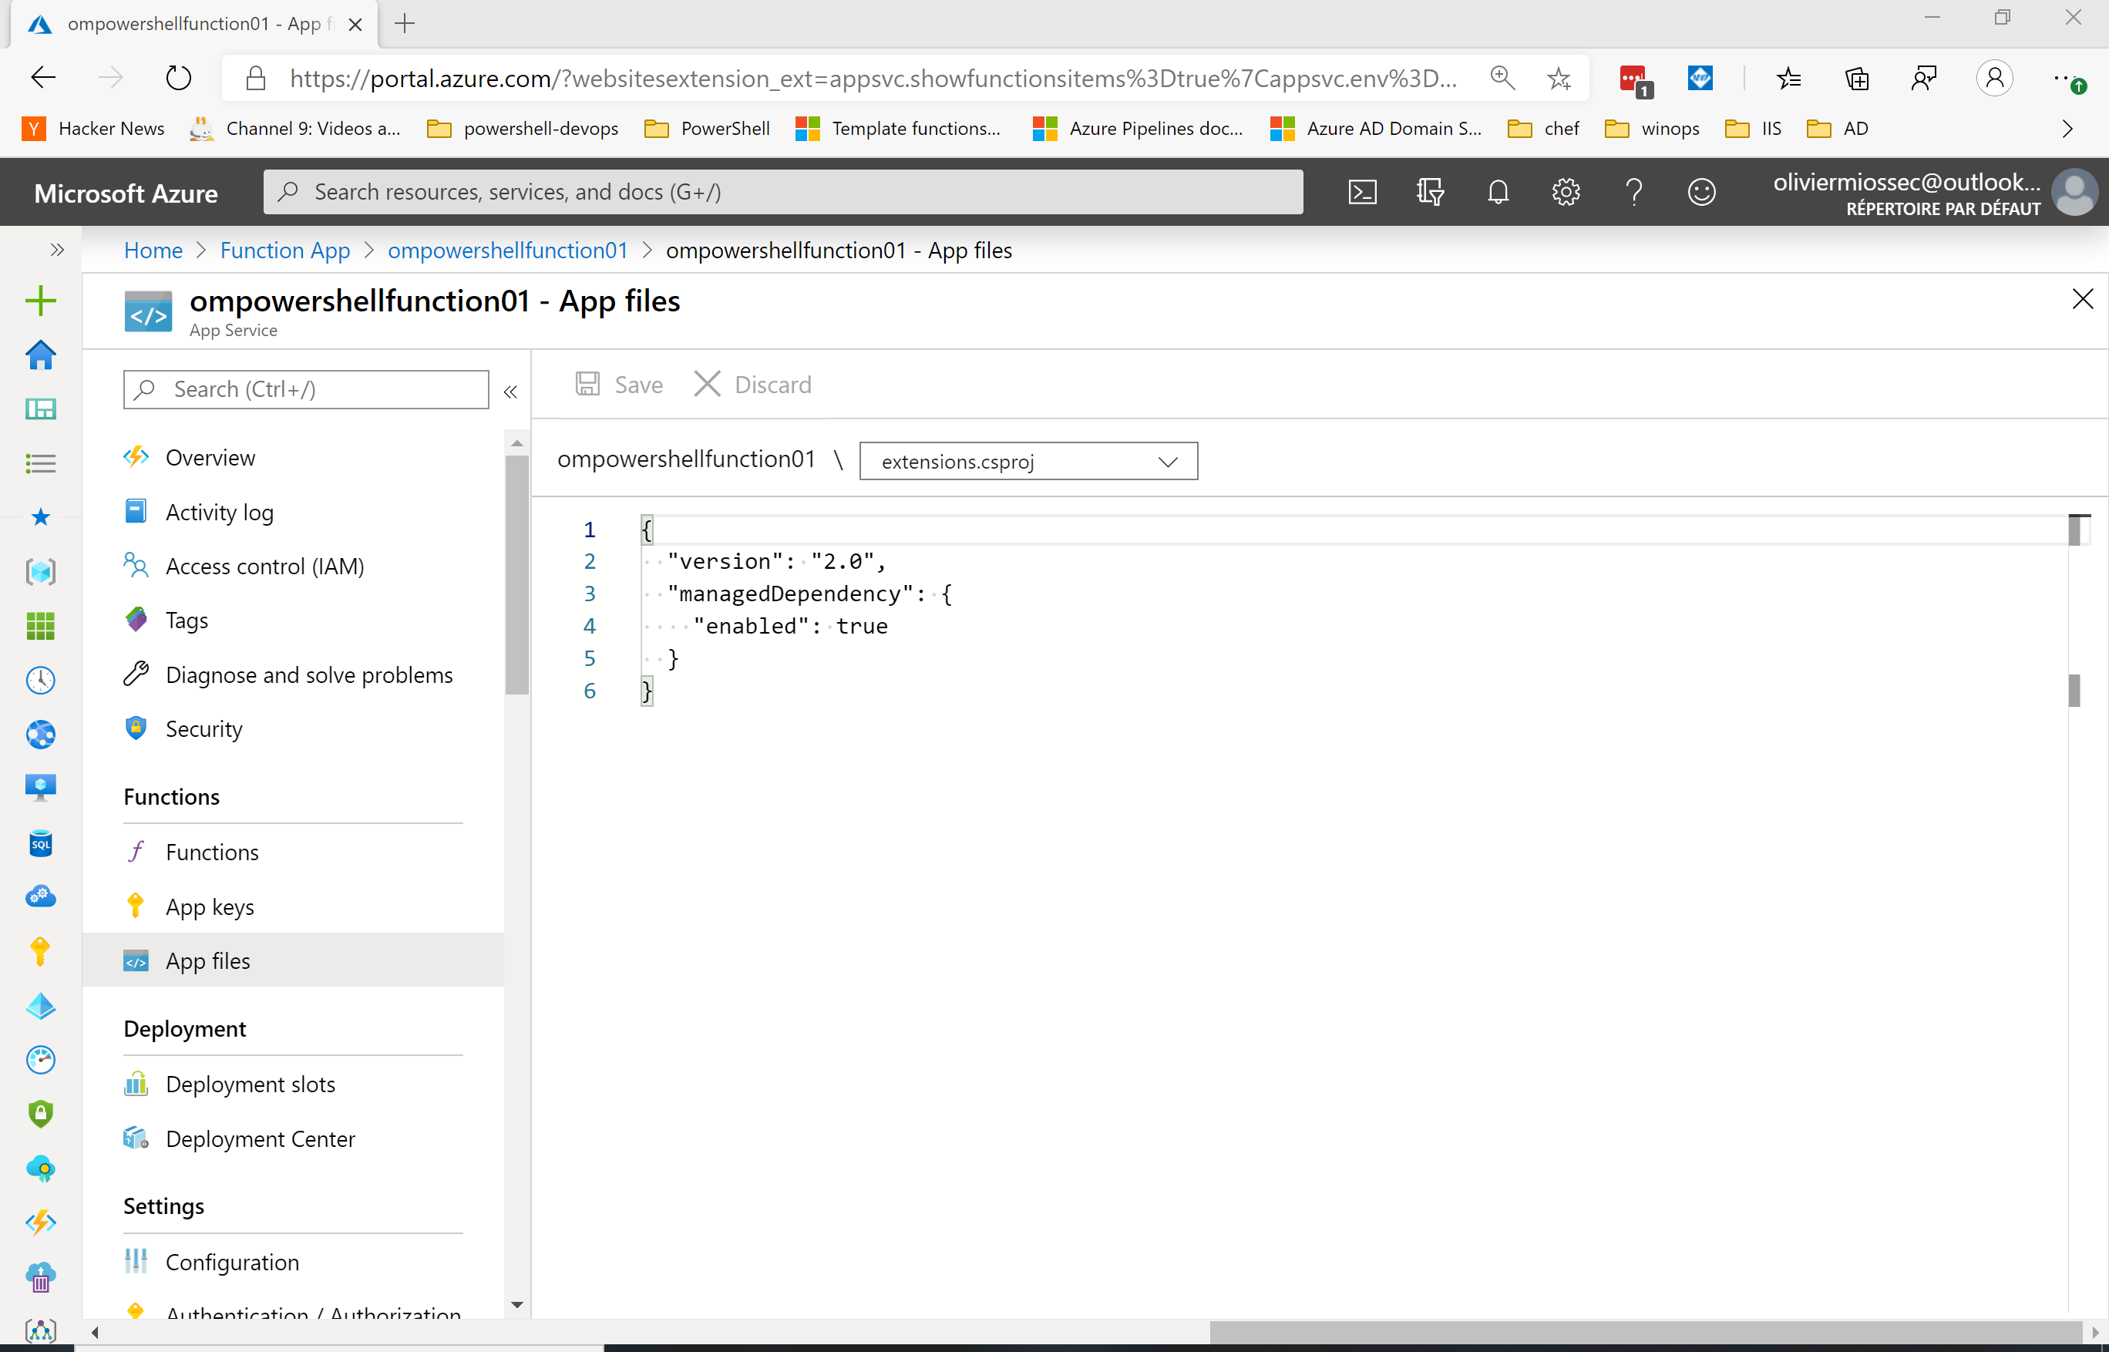Image resolution: width=2109 pixels, height=1352 pixels.
Task: Open Function App lightning sidebar icon
Action: [40, 1222]
